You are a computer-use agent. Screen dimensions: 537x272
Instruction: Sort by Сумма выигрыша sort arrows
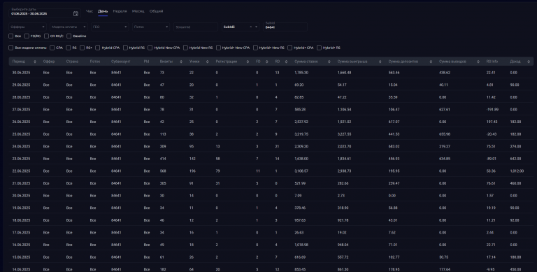coord(380,62)
